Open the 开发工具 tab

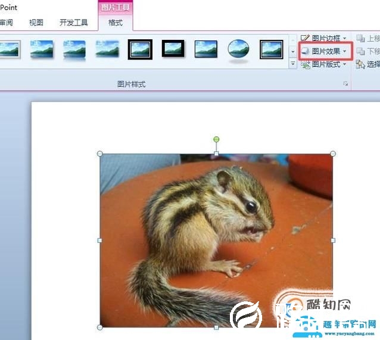73,23
